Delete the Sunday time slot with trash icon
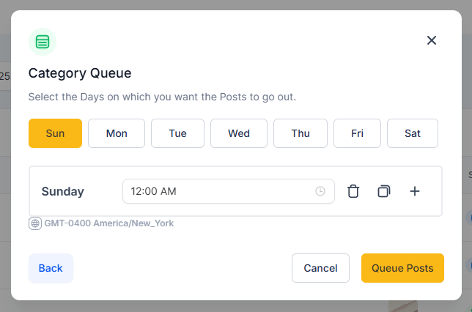Screen dimensions: 472x312 (x=353, y=191)
